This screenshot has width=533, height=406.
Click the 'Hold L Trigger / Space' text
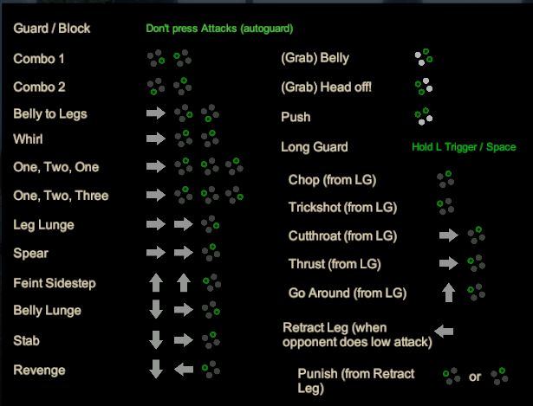coord(464,147)
